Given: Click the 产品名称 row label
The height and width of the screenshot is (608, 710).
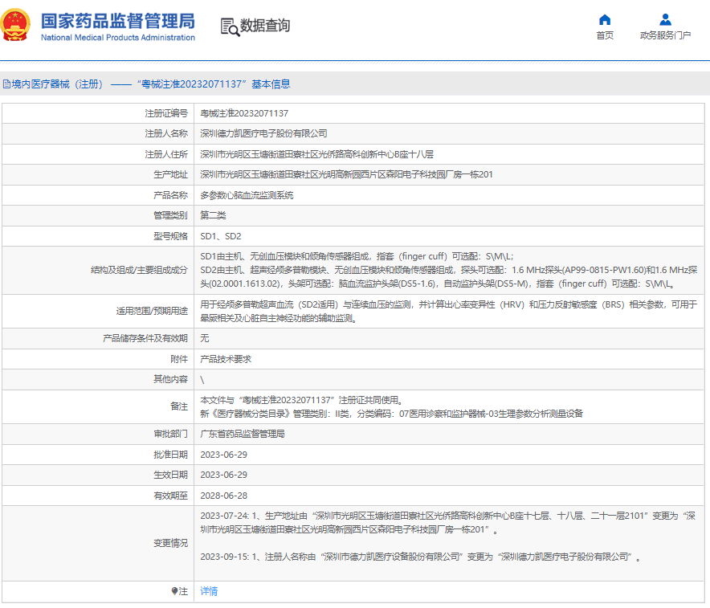Looking at the screenshot, I should tap(170, 195).
